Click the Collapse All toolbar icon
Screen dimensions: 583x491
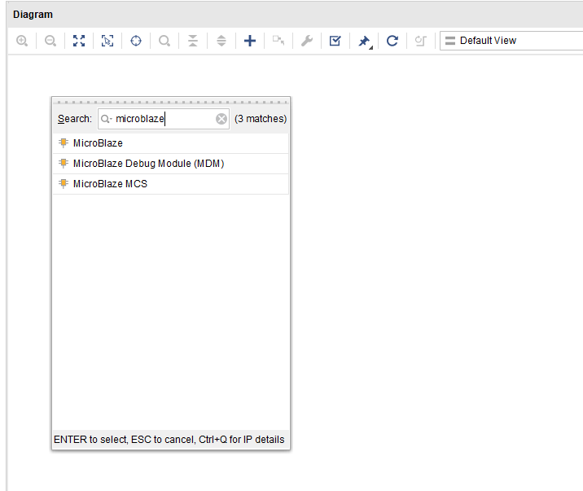[x=193, y=41]
